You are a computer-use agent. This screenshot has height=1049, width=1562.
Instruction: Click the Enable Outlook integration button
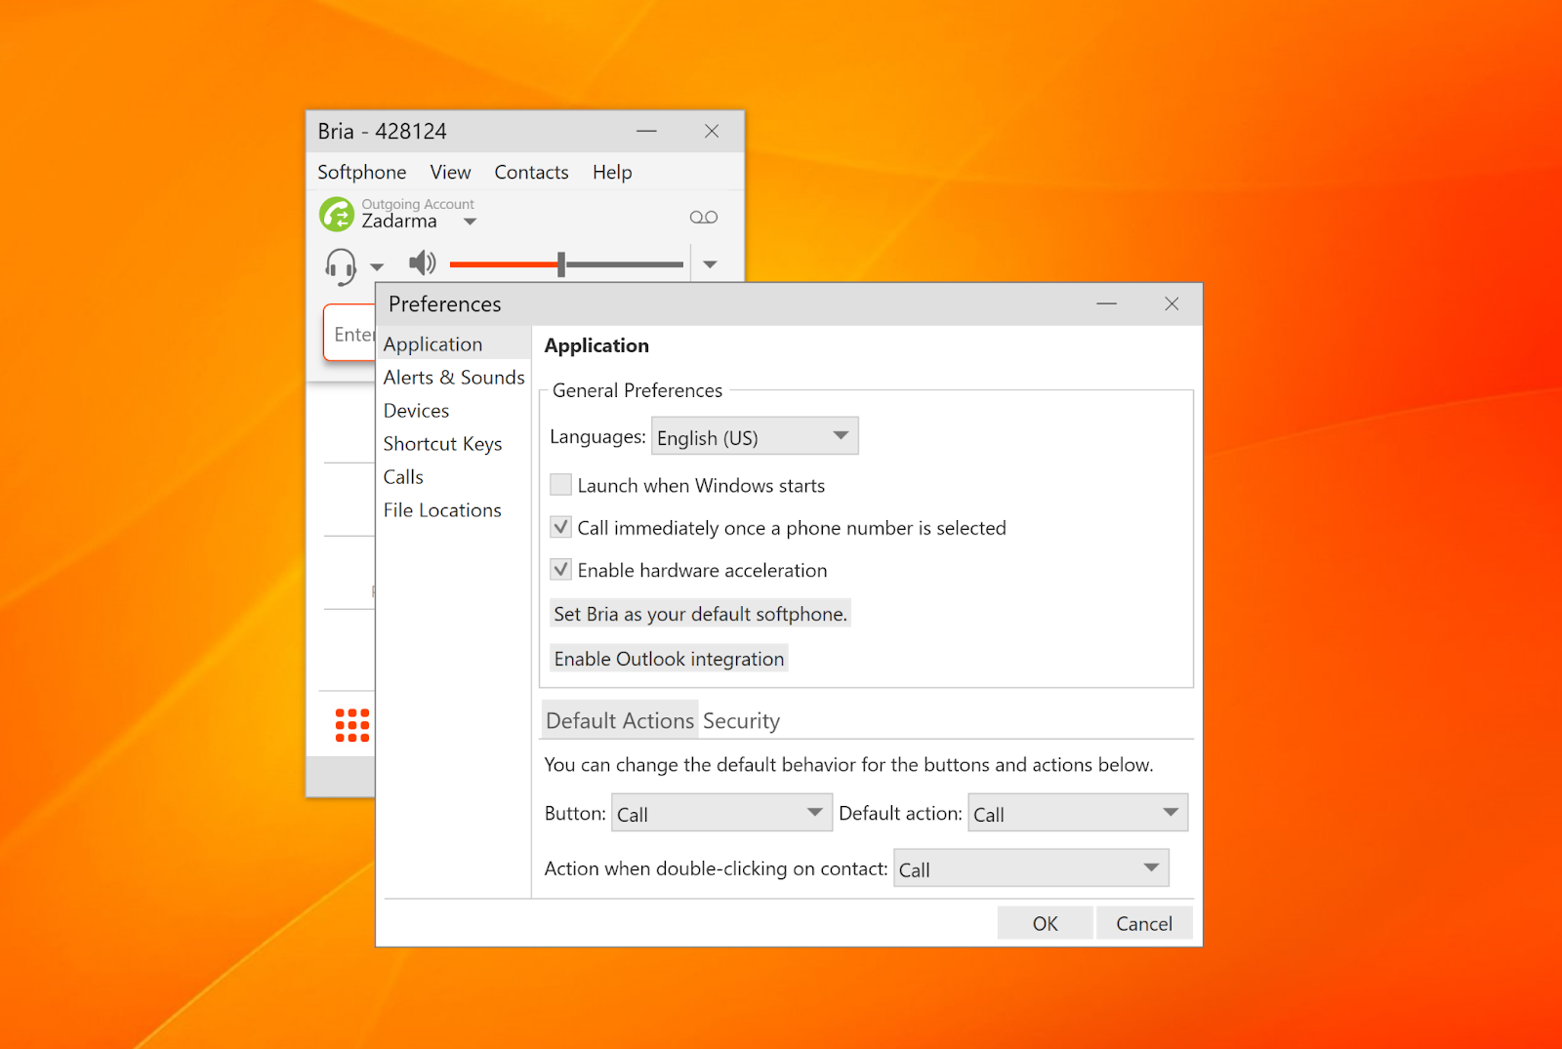669,659
